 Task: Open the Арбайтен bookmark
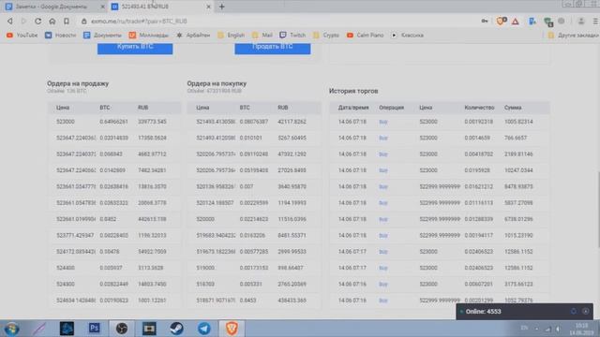pos(193,36)
